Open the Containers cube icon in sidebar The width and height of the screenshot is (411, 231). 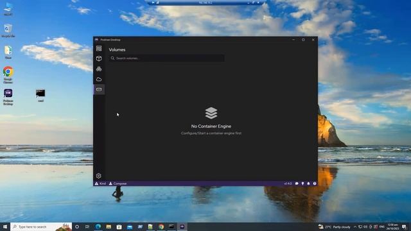[x=99, y=58]
